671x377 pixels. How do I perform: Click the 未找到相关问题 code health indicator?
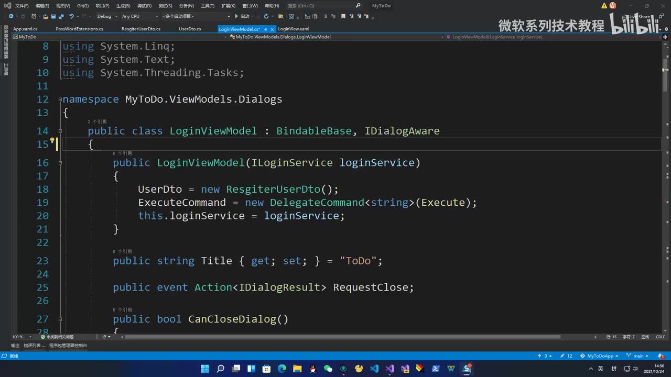(57, 337)
